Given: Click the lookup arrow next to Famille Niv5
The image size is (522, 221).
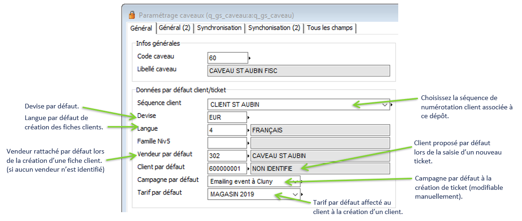Looking at the screenshot, I should point(248,143).
